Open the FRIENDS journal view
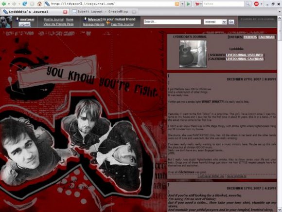The width and height of the screenshot is (282, 212). tap(250, 37)
